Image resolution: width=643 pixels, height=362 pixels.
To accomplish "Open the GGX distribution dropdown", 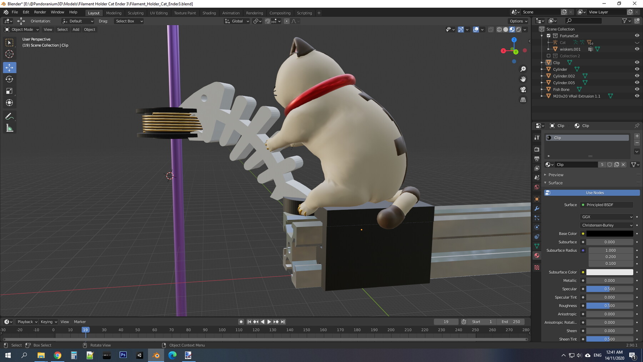I will (606, 217).
